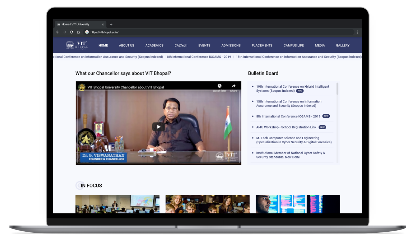The width and height of the screenshot is (410, 242).
Task: Click the NEW badge beside Hybrid Intelligent Systems
Action: [x=300, y=91]
